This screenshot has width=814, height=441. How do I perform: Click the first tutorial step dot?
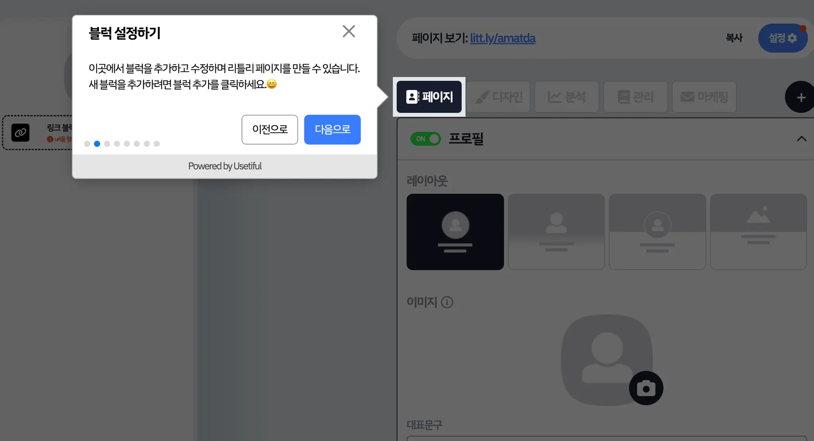pyautogui.click(x=87, y=144)
